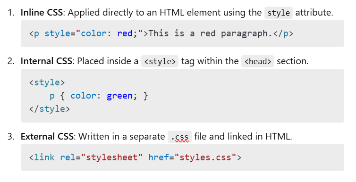Click the inline code '.css' with red underline
Image resolution: width=356 pixels, height=182 pixels.
pyautogui.click(x=179, y=137)
